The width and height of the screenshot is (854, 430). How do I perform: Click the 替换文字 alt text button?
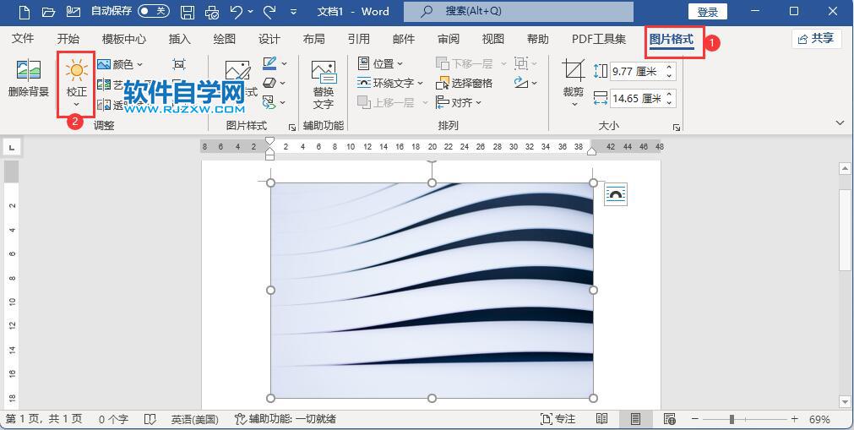(324, 84)
